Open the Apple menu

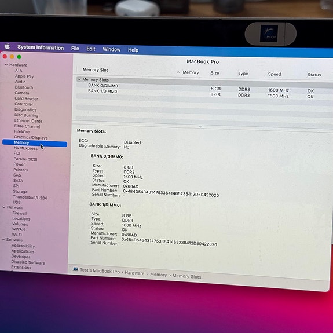click(x=8, y=46)
